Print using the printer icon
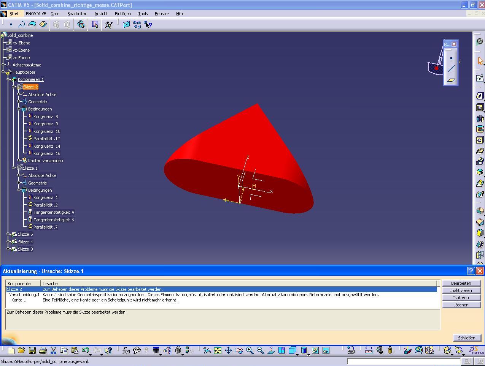This screenshot has height=366, width=485. pos(43,350)
